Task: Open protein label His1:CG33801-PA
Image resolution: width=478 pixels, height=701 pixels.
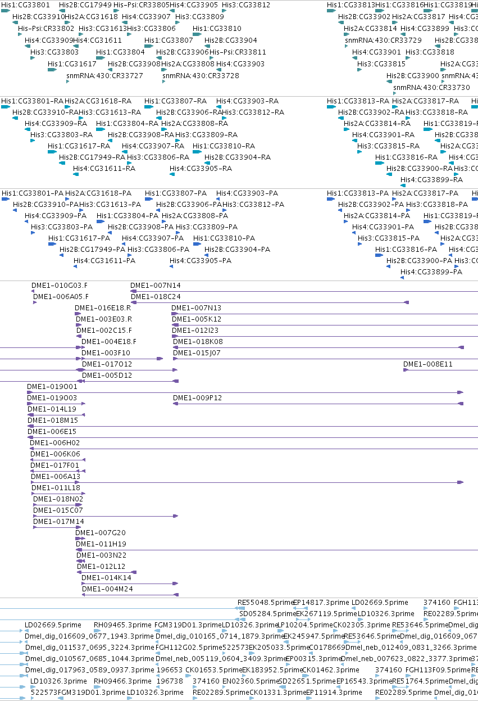Action: pyautogui.click(x=33, y=193)
